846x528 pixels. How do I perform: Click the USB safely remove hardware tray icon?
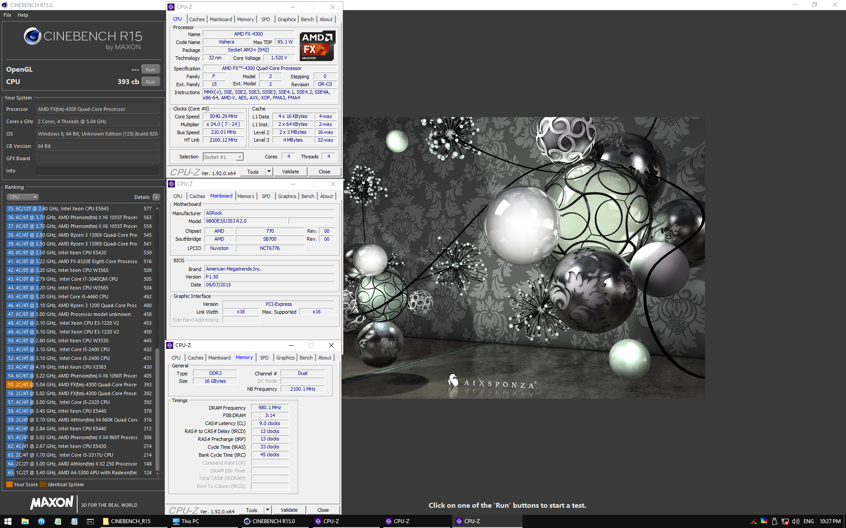pos(775,521)
